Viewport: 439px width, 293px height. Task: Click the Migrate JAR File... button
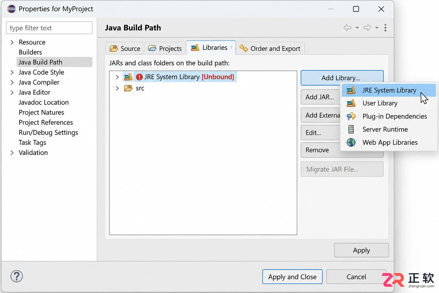(342, 169)
